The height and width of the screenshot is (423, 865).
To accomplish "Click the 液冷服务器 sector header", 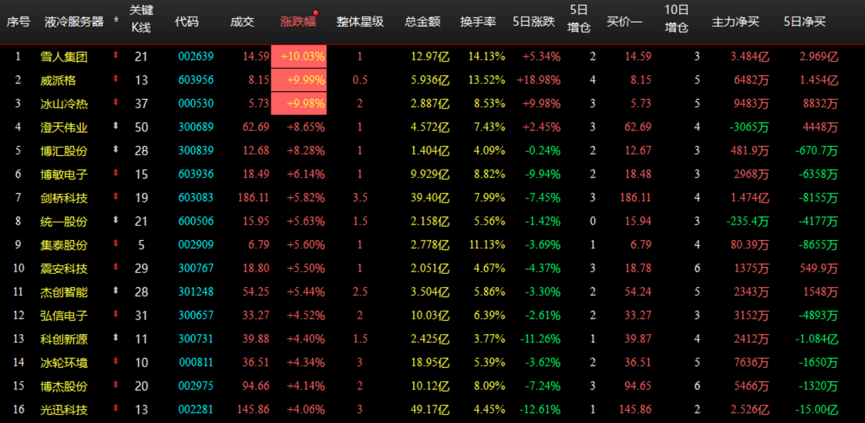I will coord(74,22).
